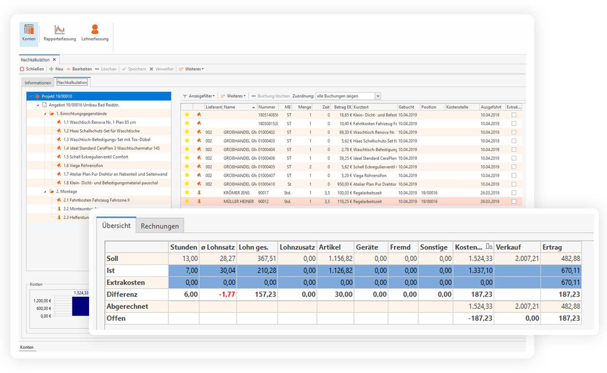This screenshot has height=373, width=607.
Task: Click icon of 1.7 Atelier Plan Pur Drehtür
Action: tap(59, 174)
